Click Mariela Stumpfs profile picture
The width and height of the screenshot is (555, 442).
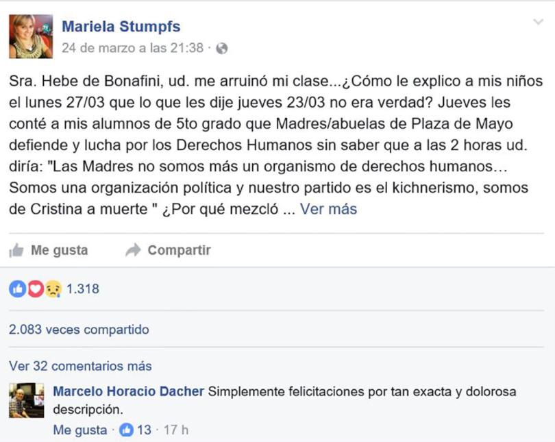[x=31, y=36]
